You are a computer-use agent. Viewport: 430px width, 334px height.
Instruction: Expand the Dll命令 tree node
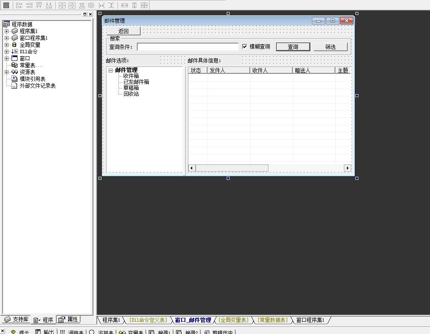(x=6, y=52)
